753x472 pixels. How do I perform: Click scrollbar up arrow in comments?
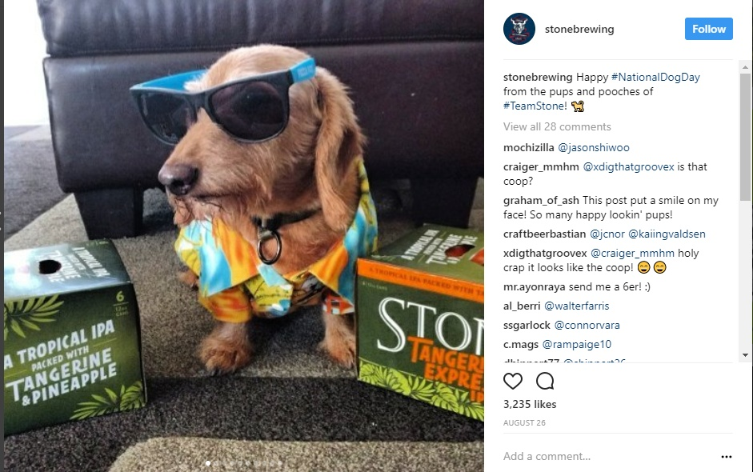click(745, 67)
